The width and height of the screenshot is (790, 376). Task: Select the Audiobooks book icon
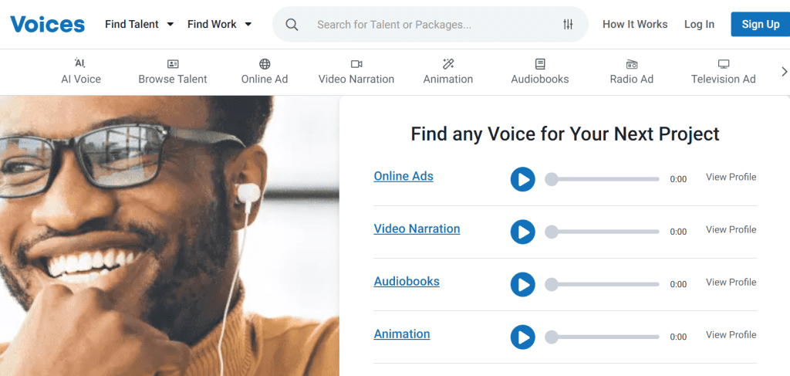click(x=540, y=64)
